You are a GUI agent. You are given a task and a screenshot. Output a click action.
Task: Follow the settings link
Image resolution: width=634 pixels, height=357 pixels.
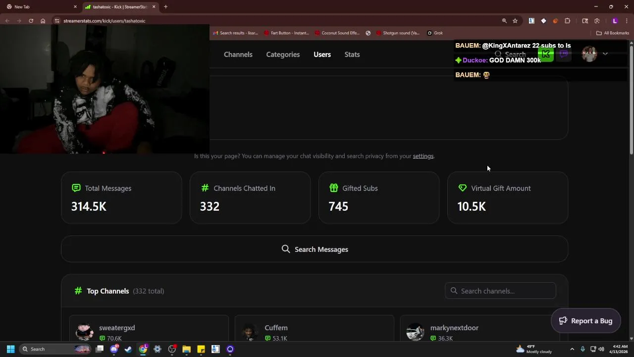click(423, 156)
